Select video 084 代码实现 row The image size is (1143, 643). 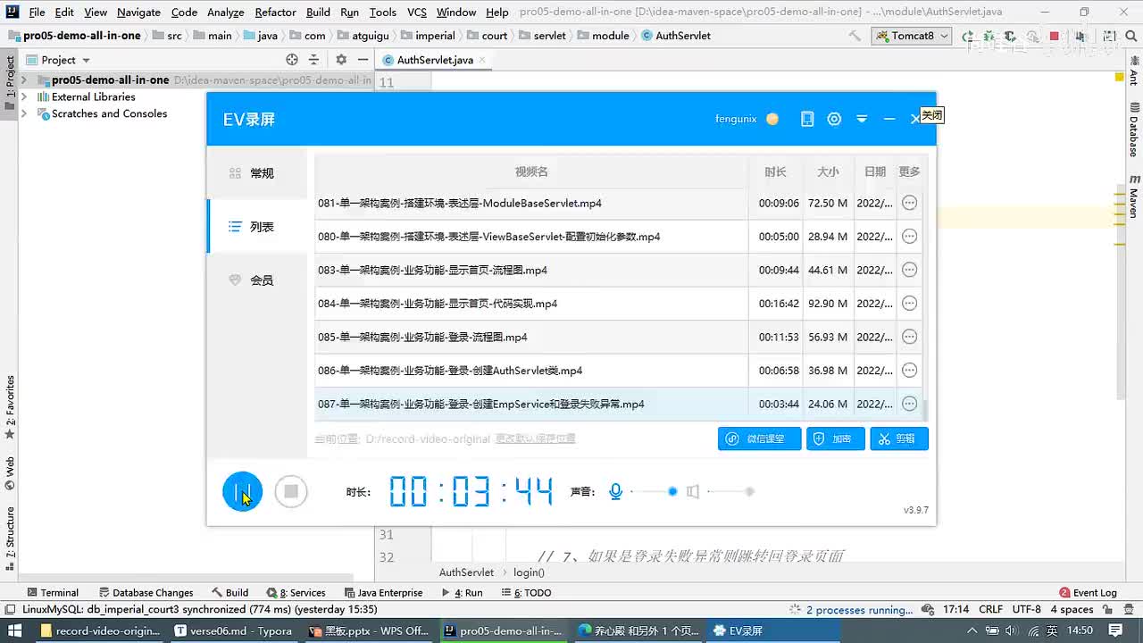[618, 304]
